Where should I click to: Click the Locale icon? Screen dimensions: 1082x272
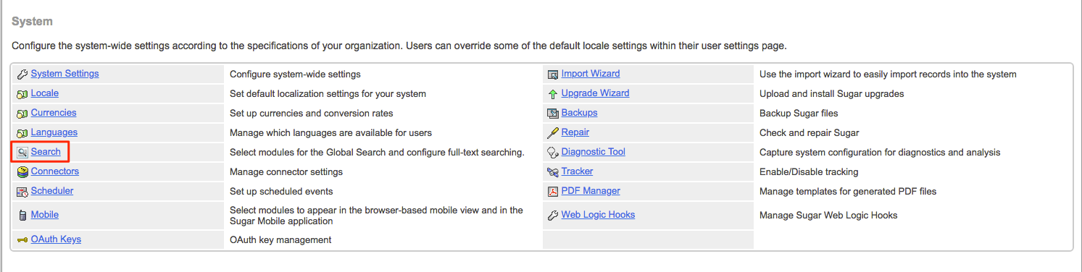tap(22, 93)
